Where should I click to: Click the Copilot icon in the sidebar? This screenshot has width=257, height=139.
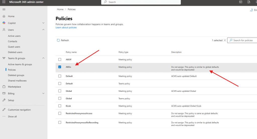click(x=4, y=23)
